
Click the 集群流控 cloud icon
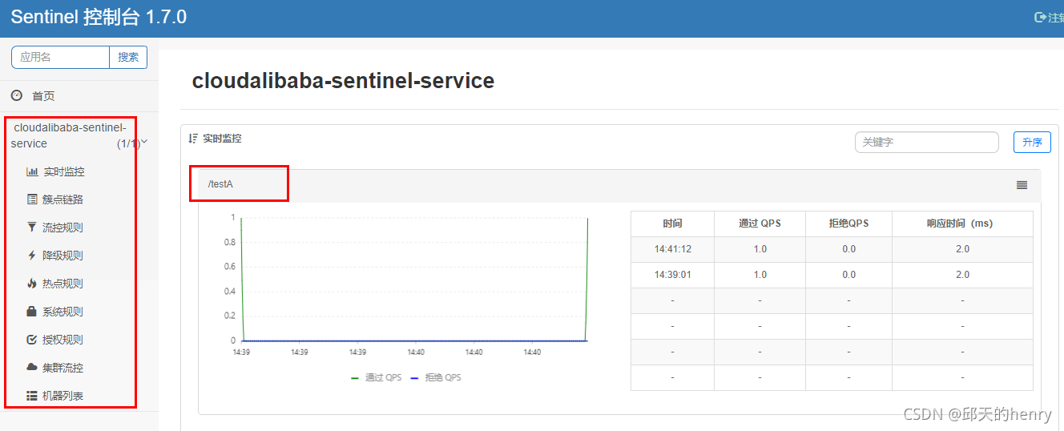32,368
